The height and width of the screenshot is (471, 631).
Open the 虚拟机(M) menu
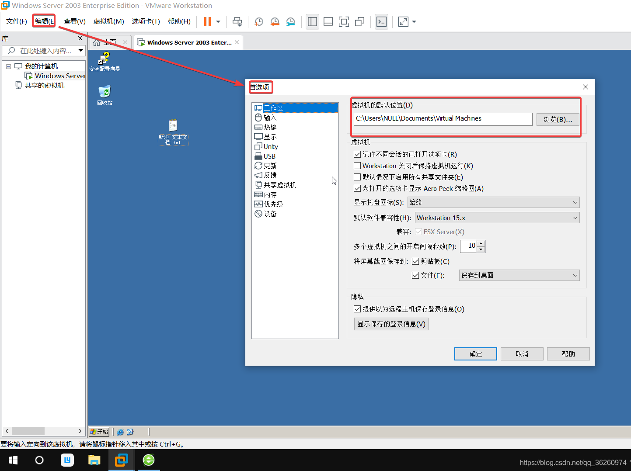click(x=109, y=21)
